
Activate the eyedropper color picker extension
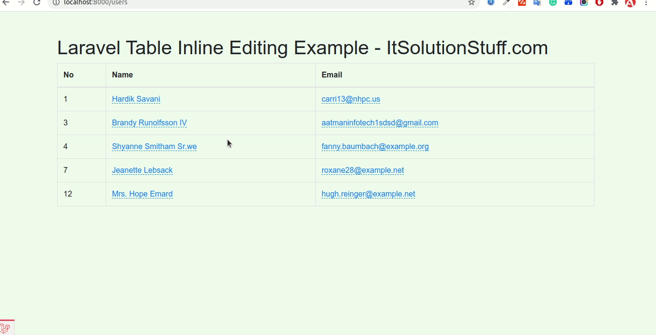[506, 2]
